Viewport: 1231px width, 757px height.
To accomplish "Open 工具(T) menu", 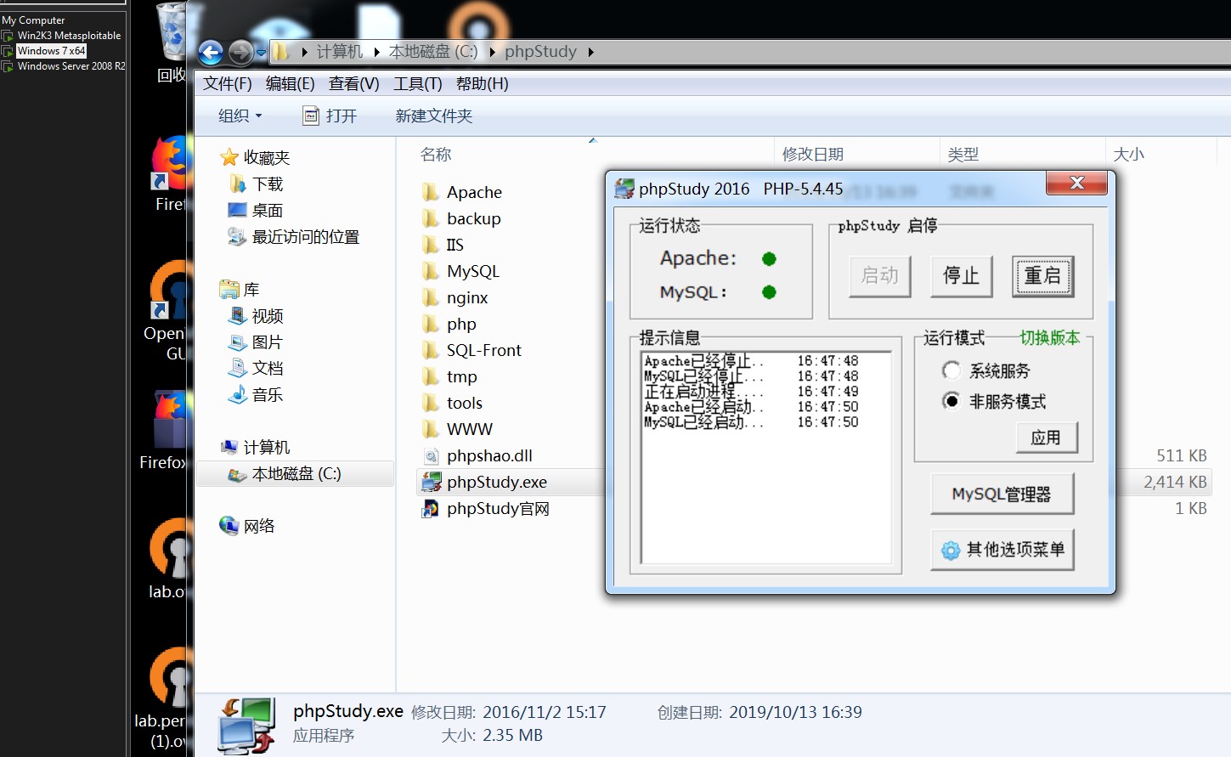I will pyautogui.click(x=417, y=83).
